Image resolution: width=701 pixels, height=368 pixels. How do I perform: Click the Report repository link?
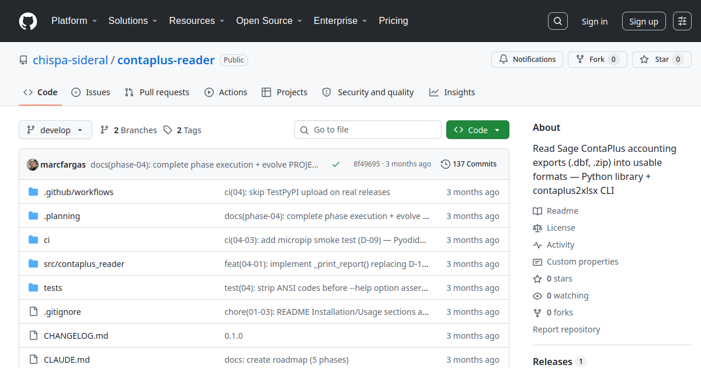pos(567,329)
